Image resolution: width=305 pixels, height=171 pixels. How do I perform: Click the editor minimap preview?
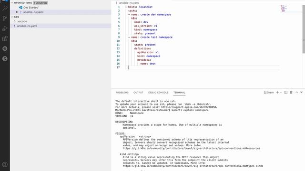click(284, 9)
